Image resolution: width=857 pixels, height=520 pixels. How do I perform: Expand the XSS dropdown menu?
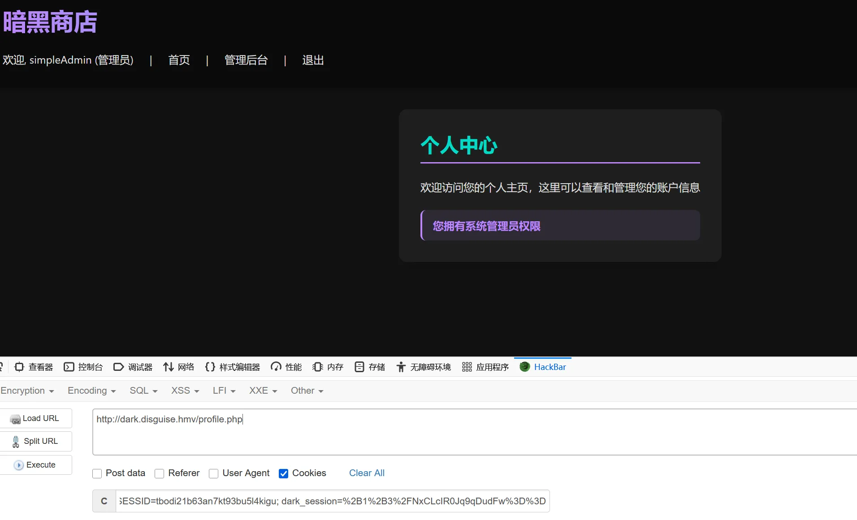[185, 391]
